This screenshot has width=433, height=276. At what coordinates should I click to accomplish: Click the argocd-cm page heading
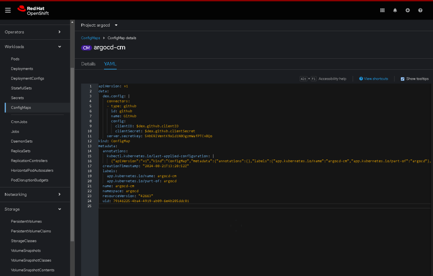[110, 47]
